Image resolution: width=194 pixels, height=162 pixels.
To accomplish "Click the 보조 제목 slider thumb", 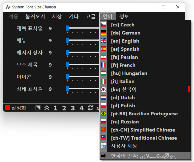I will (x=68, y=65).
